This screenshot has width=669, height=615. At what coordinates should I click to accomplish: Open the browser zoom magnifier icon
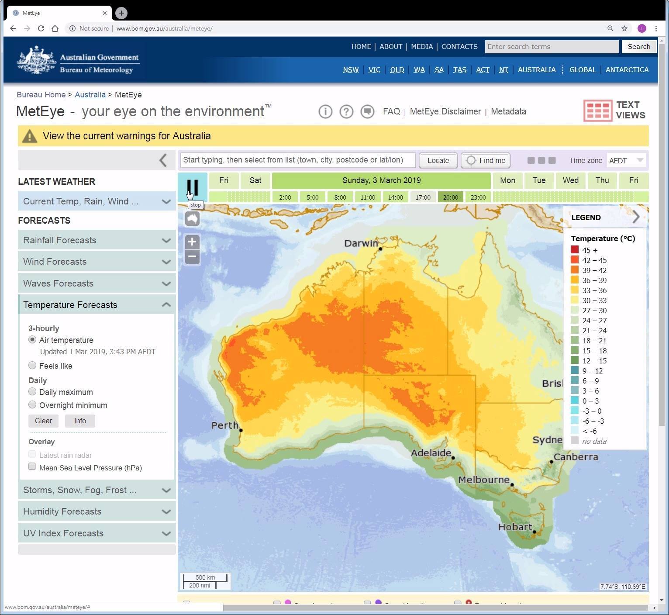610,28
